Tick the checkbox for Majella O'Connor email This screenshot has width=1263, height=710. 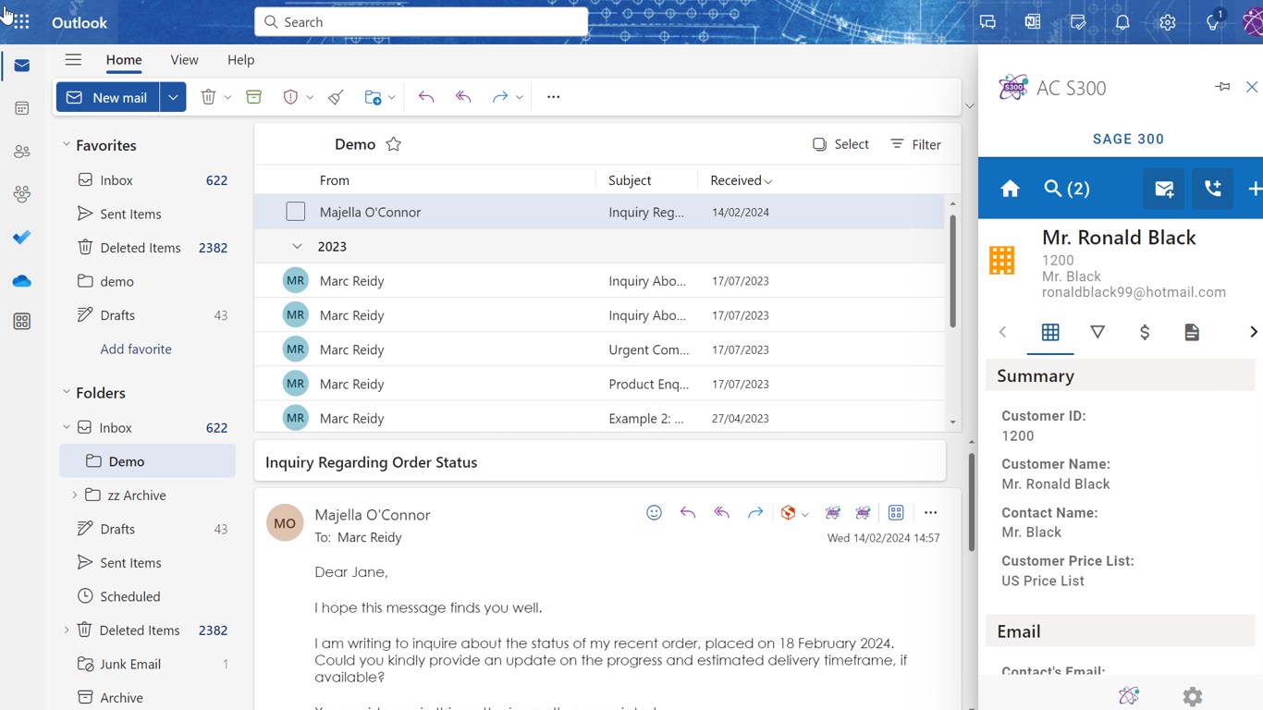coord(295,212)
